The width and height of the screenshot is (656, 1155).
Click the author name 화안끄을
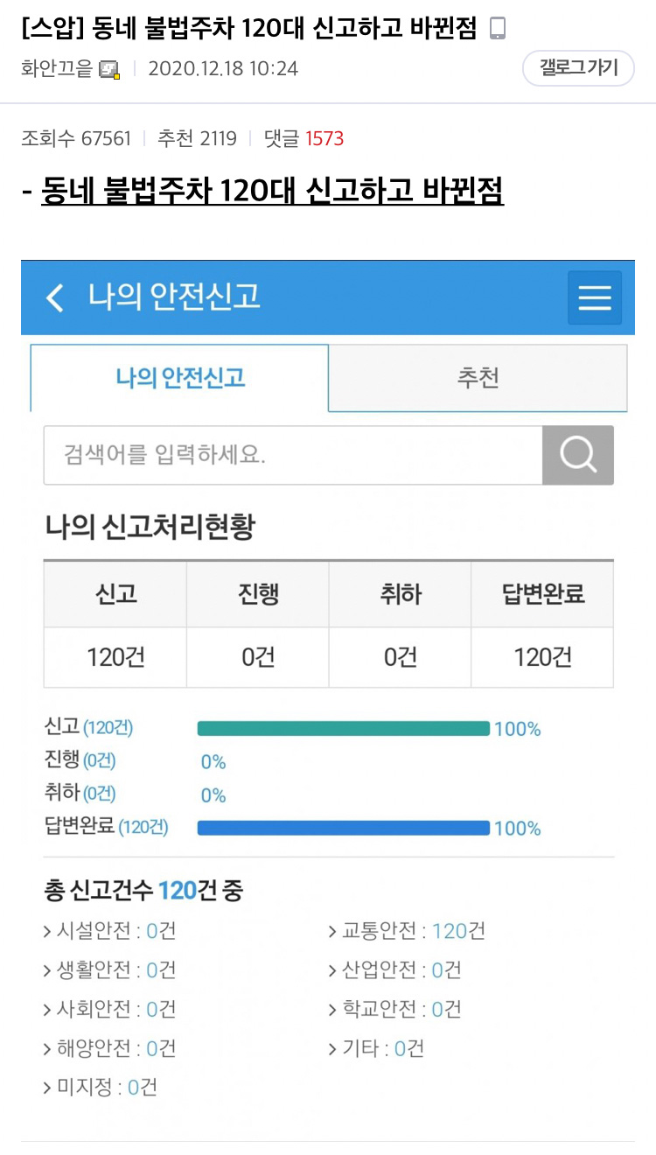point(55,66)
